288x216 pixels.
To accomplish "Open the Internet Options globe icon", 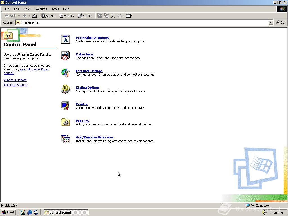I will (x=65, y=73).
